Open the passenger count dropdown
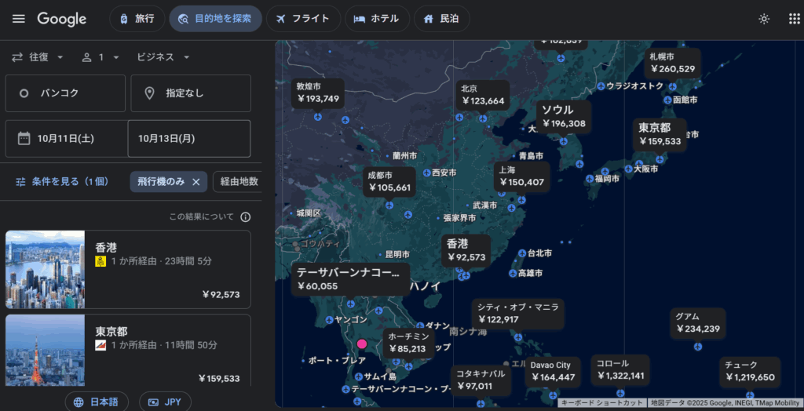This screenshot has width=804, height=411. coord(100,57)
